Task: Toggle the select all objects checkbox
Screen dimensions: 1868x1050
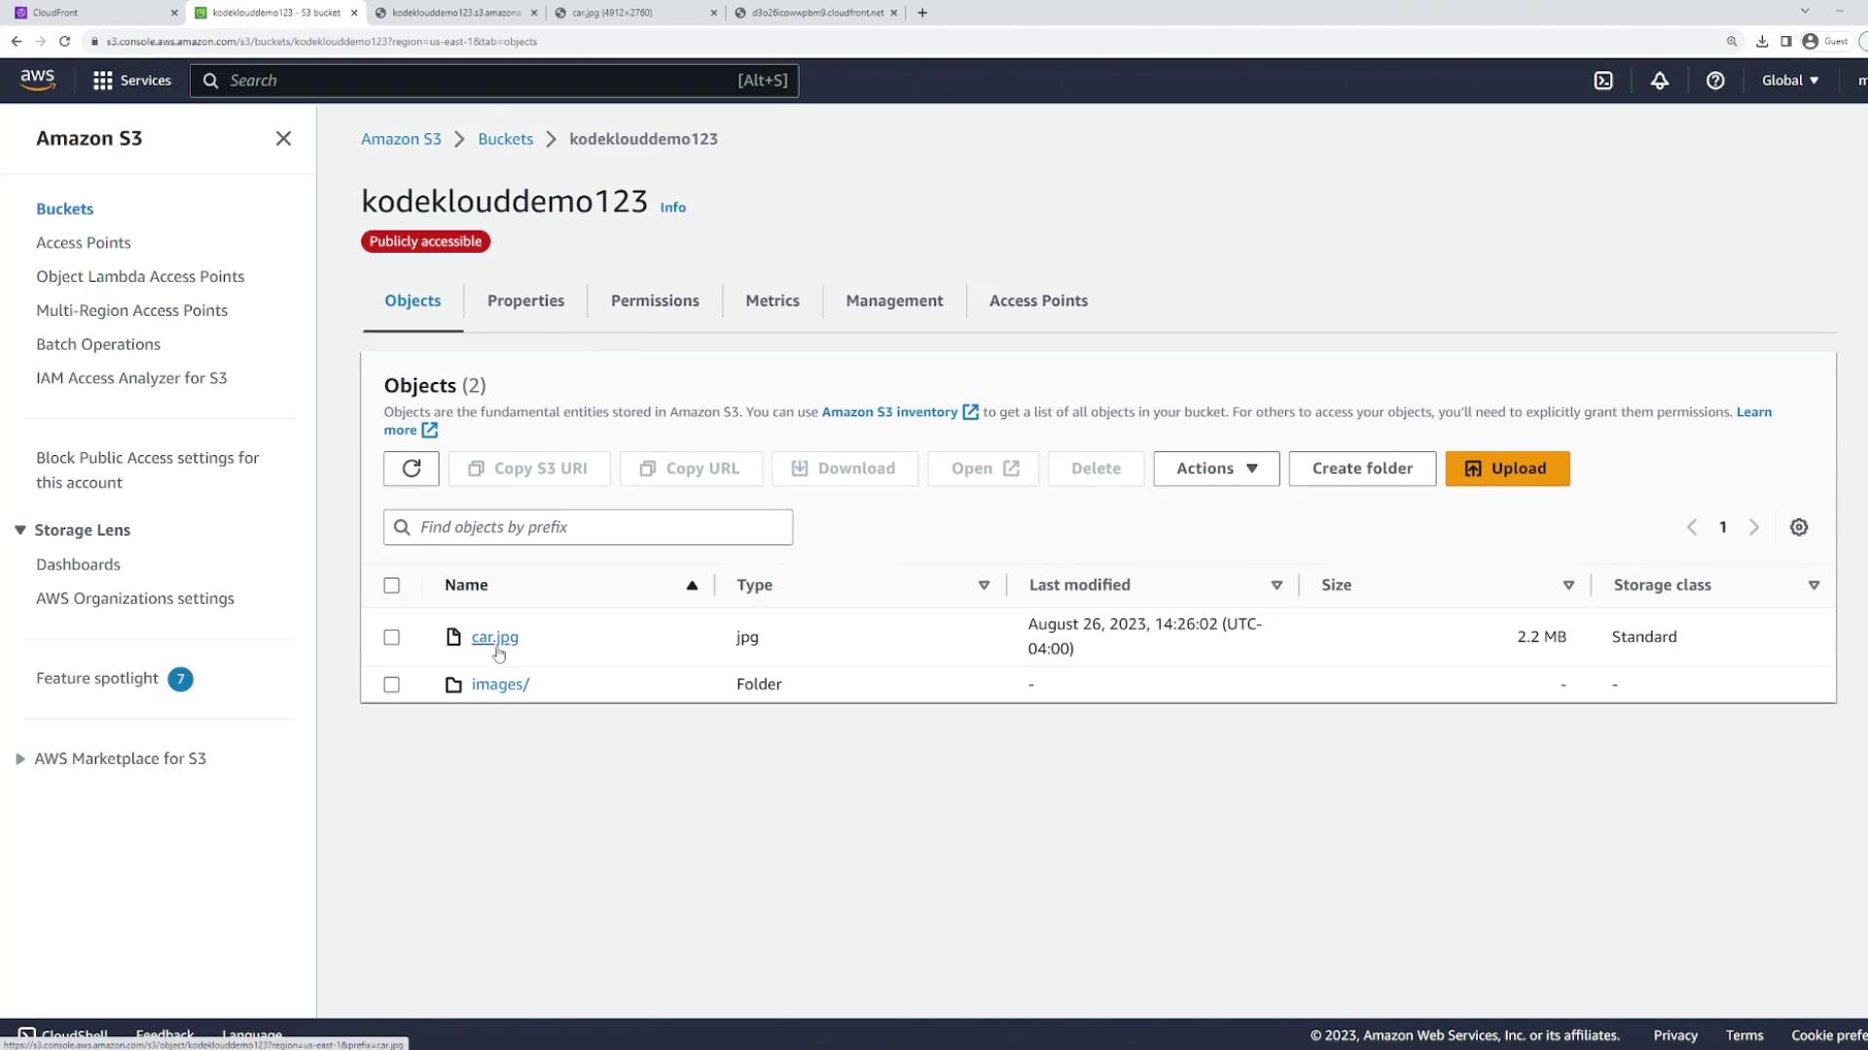Action: click(x=391, y=585)
